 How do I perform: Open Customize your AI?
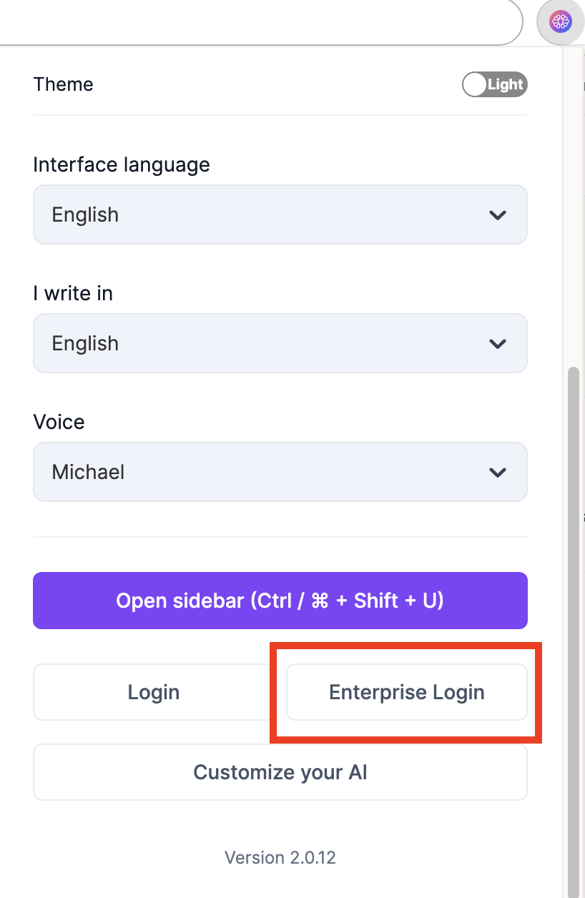(280, 772)
